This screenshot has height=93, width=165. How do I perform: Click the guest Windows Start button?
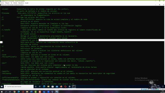2,87
